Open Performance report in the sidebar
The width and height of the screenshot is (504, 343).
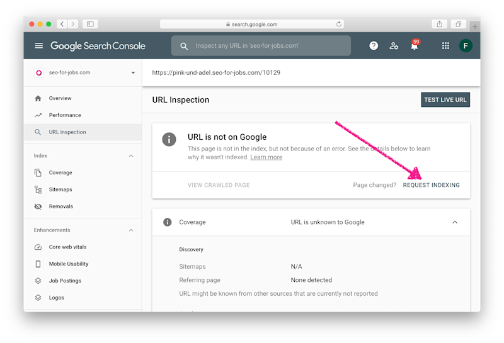tap(65, 115)
